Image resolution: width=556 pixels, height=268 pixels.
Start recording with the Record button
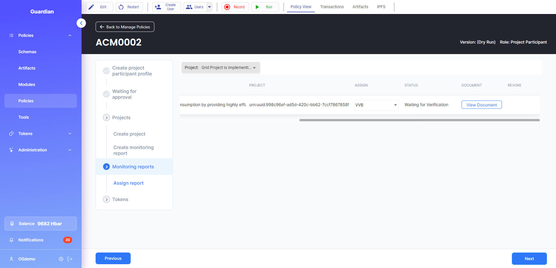click(235, 7)
